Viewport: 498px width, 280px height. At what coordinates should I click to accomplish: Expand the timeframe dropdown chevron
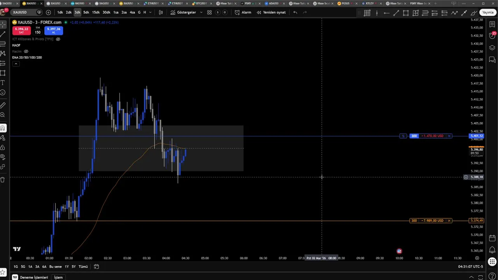coord(150,12)
